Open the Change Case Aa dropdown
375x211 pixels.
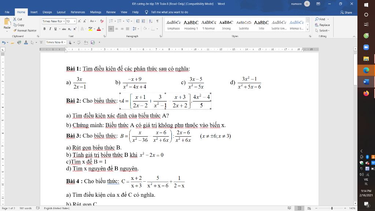tap(93, 21)
